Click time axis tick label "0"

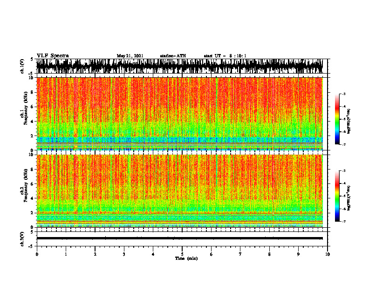(x=37, y=254)
